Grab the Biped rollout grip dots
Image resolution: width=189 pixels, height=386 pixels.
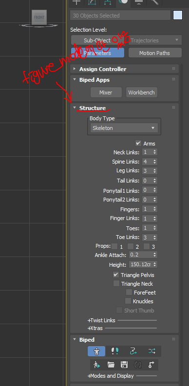pyautogui.click(x=174, y=339)
